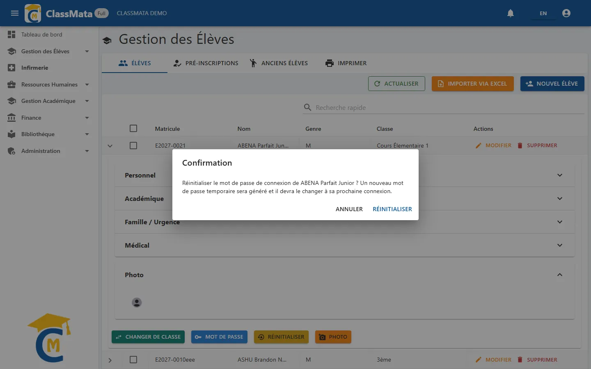Toggle the select-all header checkbox
This screenshot has height=369, width=591.
click(133, 128)
